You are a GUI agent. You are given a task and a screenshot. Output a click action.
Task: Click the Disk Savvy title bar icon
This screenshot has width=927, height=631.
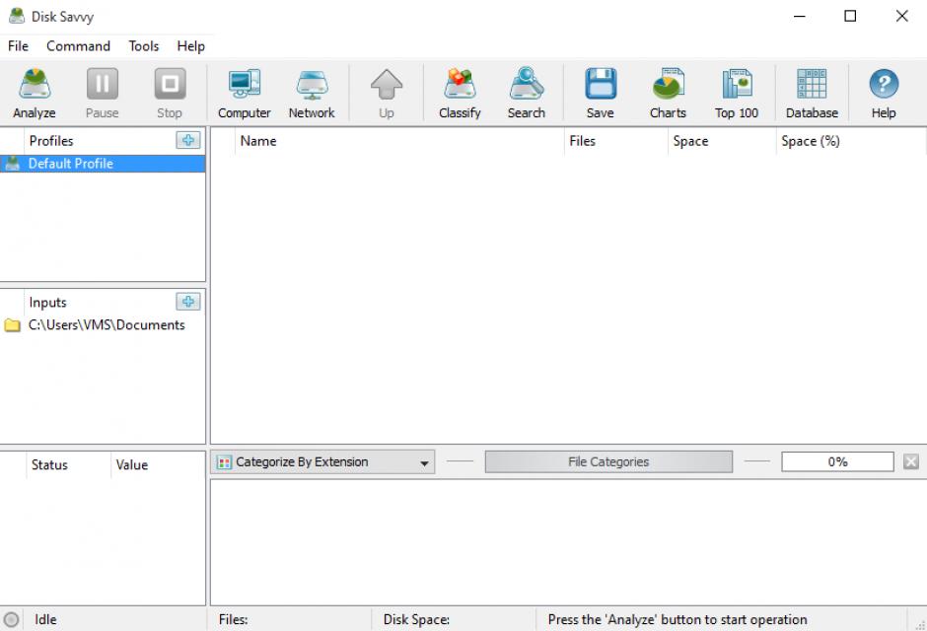17,16
